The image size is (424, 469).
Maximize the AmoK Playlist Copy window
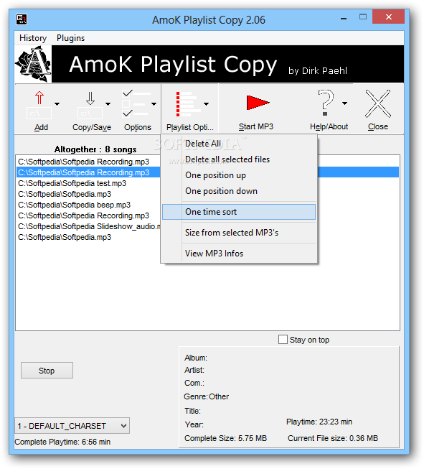click(363, 17)
